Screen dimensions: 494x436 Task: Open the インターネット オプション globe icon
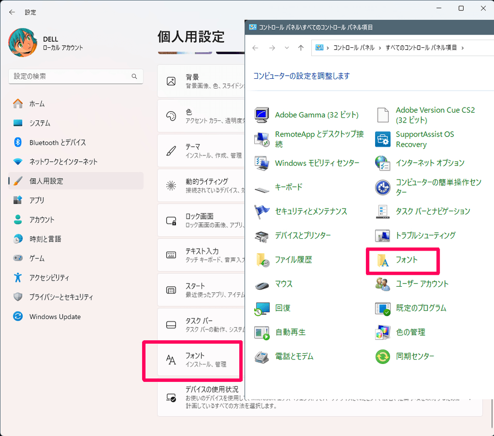point(383,163)
